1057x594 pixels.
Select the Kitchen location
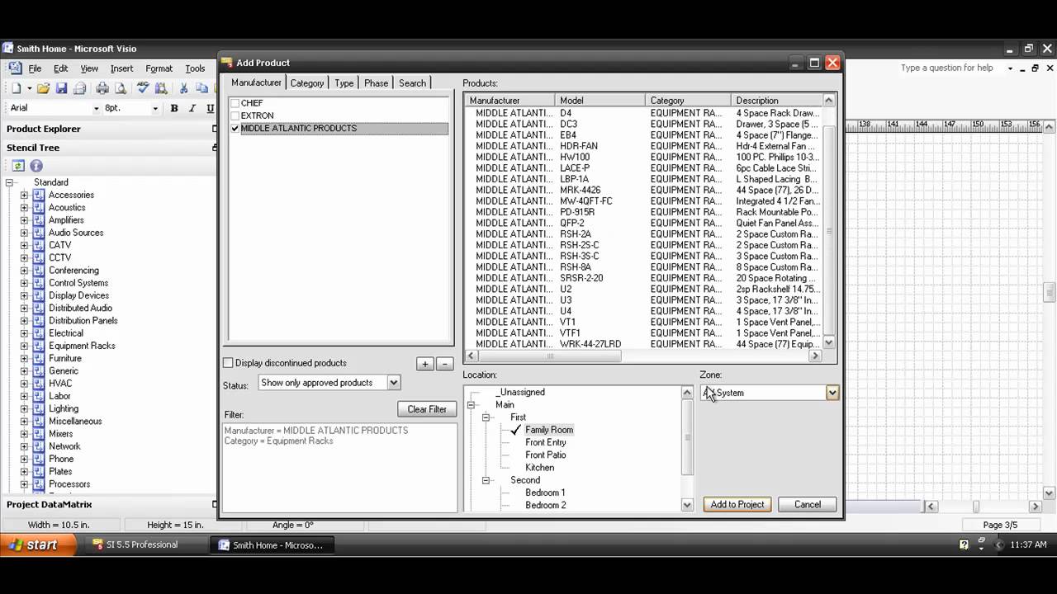pyautogui.click(x=539, y=468)
